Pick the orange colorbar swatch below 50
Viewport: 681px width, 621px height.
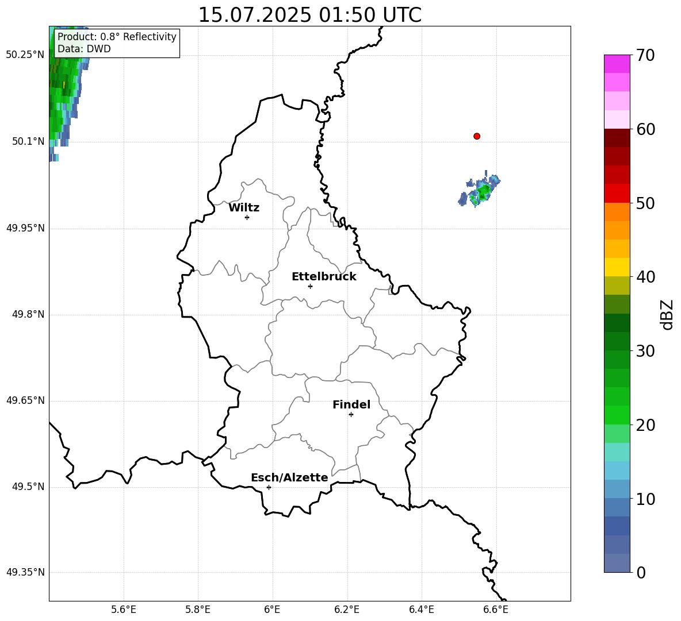[x=617, y=212]
